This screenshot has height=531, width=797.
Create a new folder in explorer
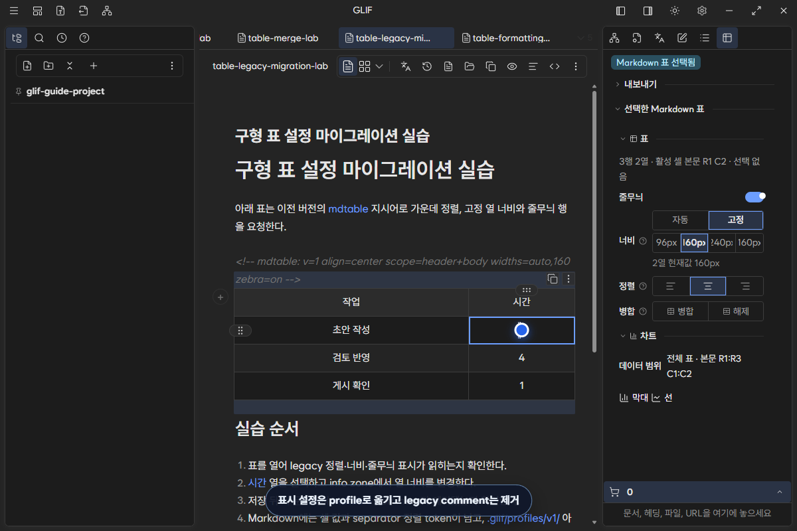pyautogui.click(x=48, y=66)
